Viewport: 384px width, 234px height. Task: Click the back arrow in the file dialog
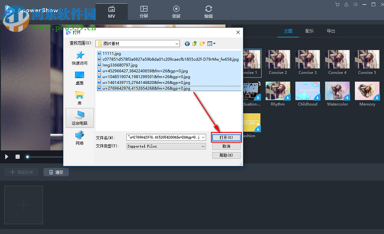[187, 44]
